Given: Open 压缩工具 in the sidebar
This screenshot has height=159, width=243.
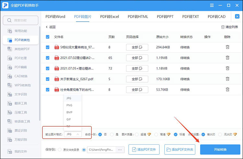Looking at the screenshot, I should click(x=20, y=112).
